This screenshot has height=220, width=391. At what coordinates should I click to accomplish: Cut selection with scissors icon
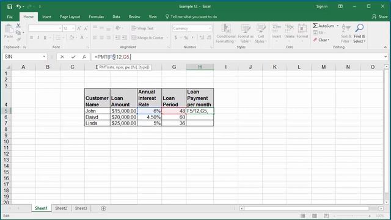tap(18, 26)
